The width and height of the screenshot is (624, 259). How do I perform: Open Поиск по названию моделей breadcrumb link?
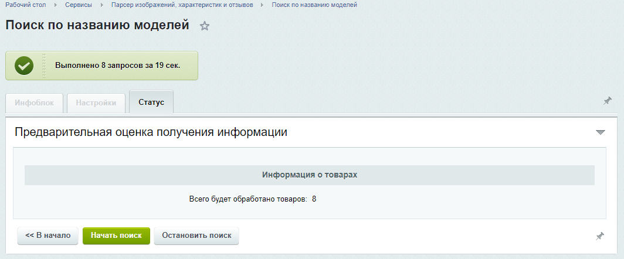[314, 5]
